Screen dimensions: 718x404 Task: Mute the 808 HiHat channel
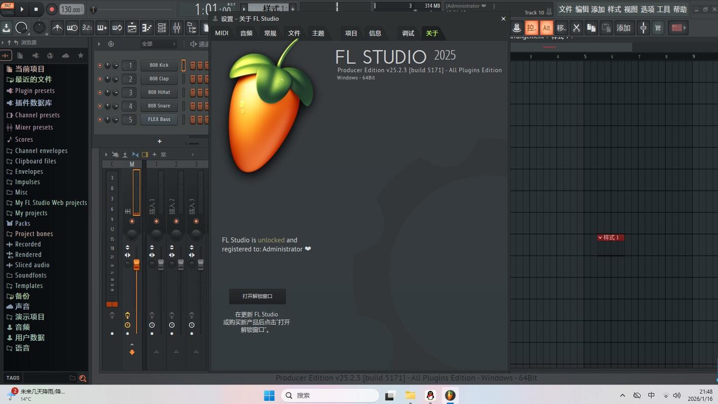tap(100, 93)
